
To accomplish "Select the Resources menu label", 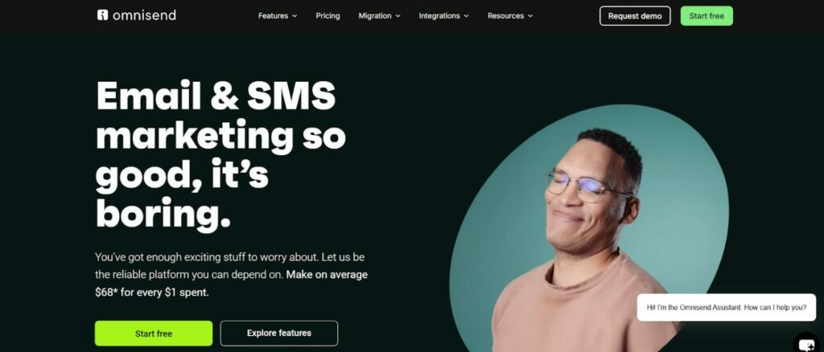I will (505, 16).
